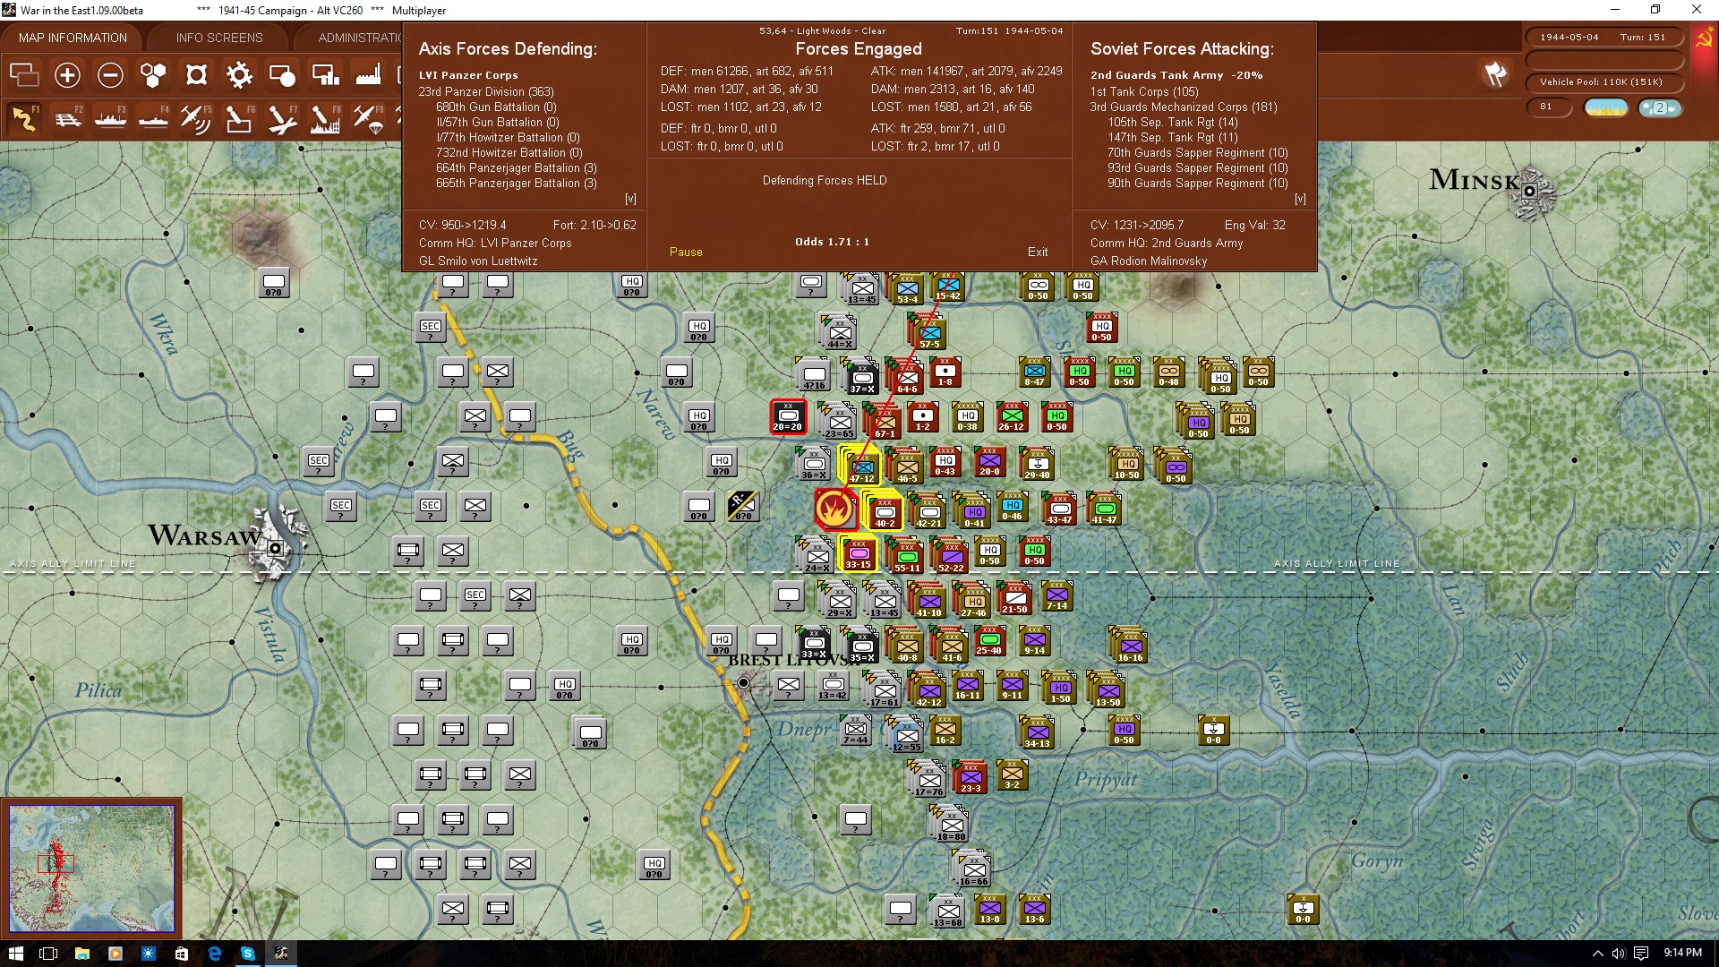This screenshot has height=967, width=1719.
Task: Click GA Rodion Malinovsky leader name
Action: [x=1149, y=261]
